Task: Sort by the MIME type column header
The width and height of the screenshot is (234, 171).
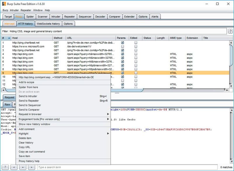Action: (x=177, y=38)
